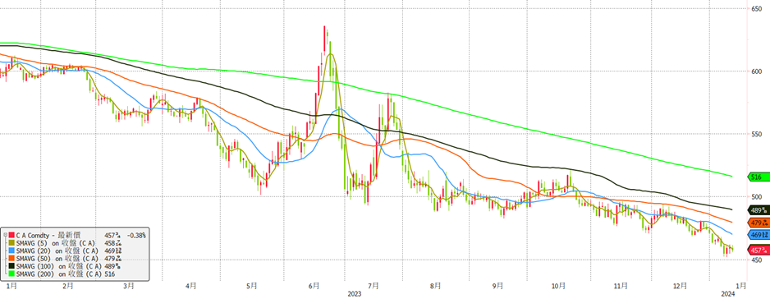Click the red C A Comdty color swatch
770x299 pixels.
pyautogui.click(x=11, y=236)
